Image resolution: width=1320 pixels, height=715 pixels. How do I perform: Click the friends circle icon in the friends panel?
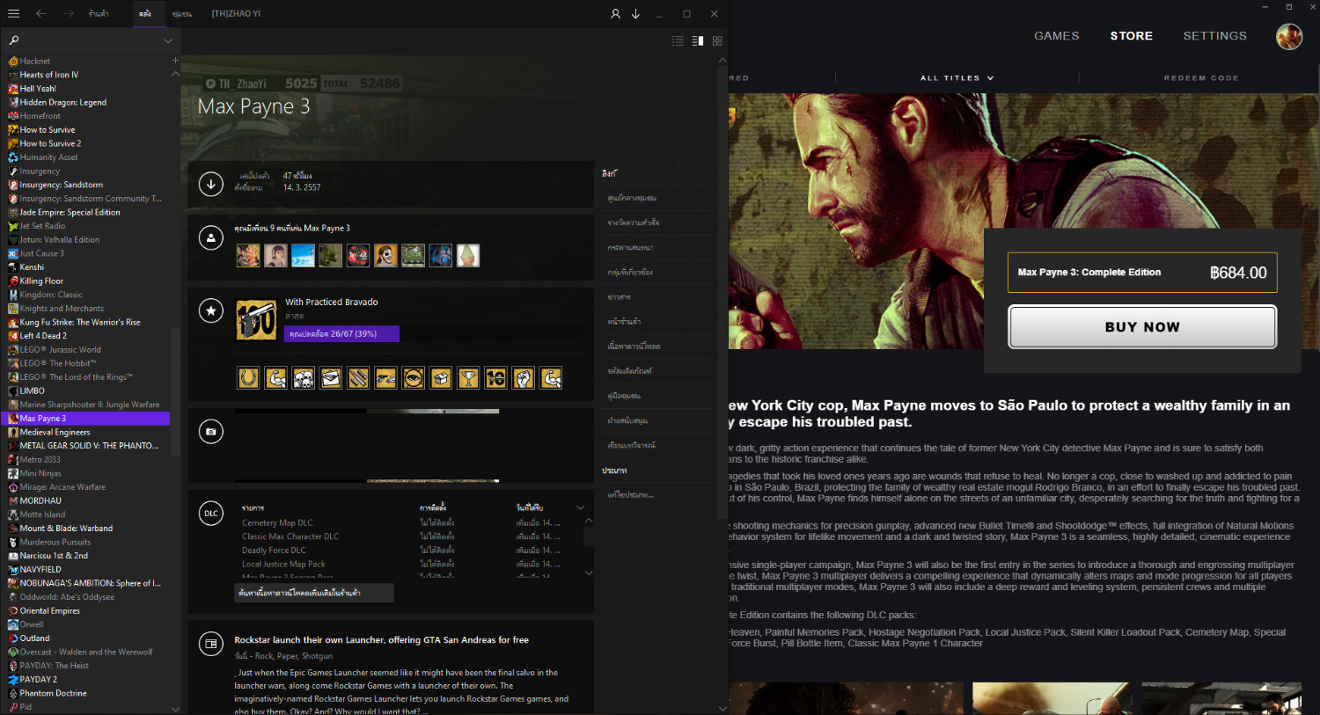[x=211, y=237]
